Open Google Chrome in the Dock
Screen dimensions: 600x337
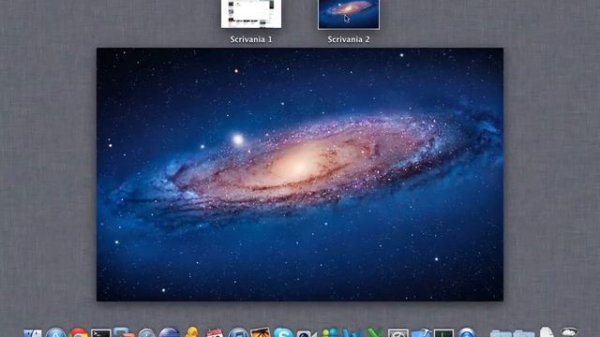(79, 333)
